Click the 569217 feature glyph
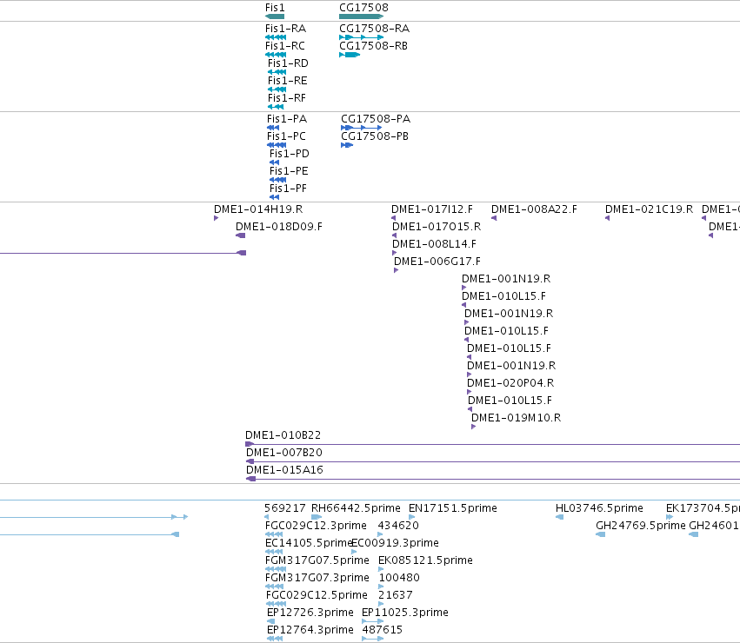The height and width of the screenshot is (643, 740). tap(267, 518)
